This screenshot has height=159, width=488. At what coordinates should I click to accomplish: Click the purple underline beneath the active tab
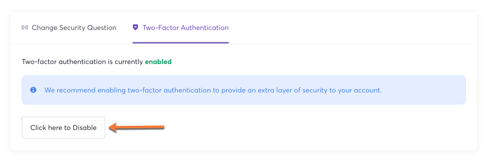(x=180, y=43)
